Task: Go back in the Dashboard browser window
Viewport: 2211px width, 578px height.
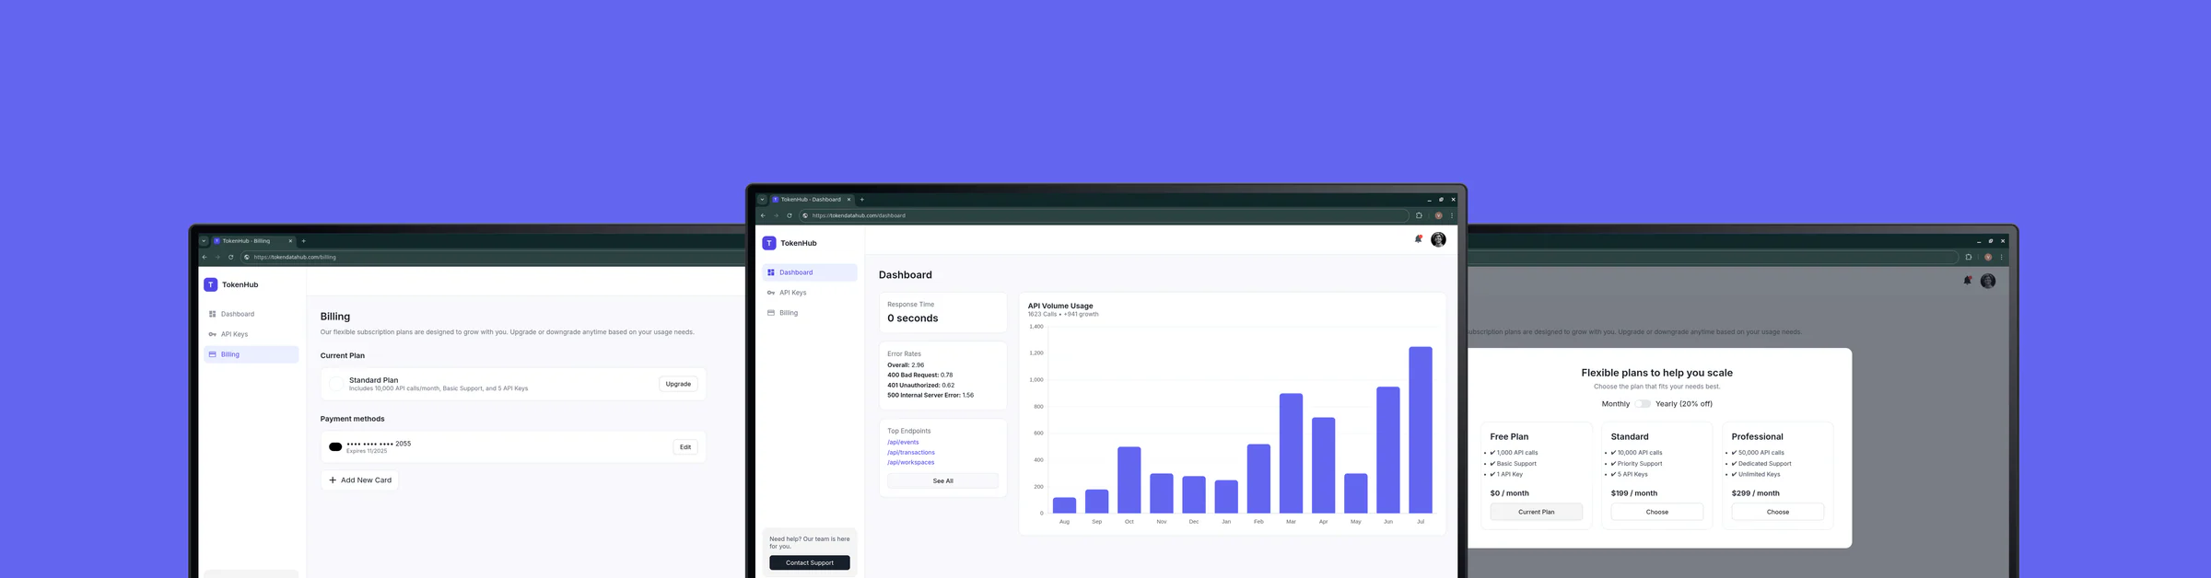Action: tap(763, 215)
